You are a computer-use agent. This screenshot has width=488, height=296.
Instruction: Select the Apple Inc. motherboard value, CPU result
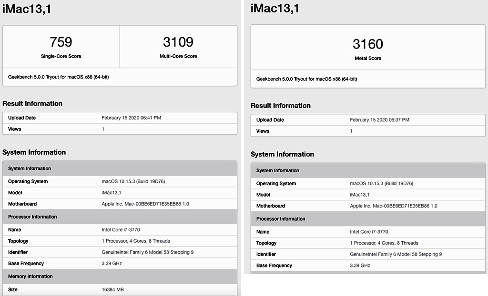tap(145, 204)
